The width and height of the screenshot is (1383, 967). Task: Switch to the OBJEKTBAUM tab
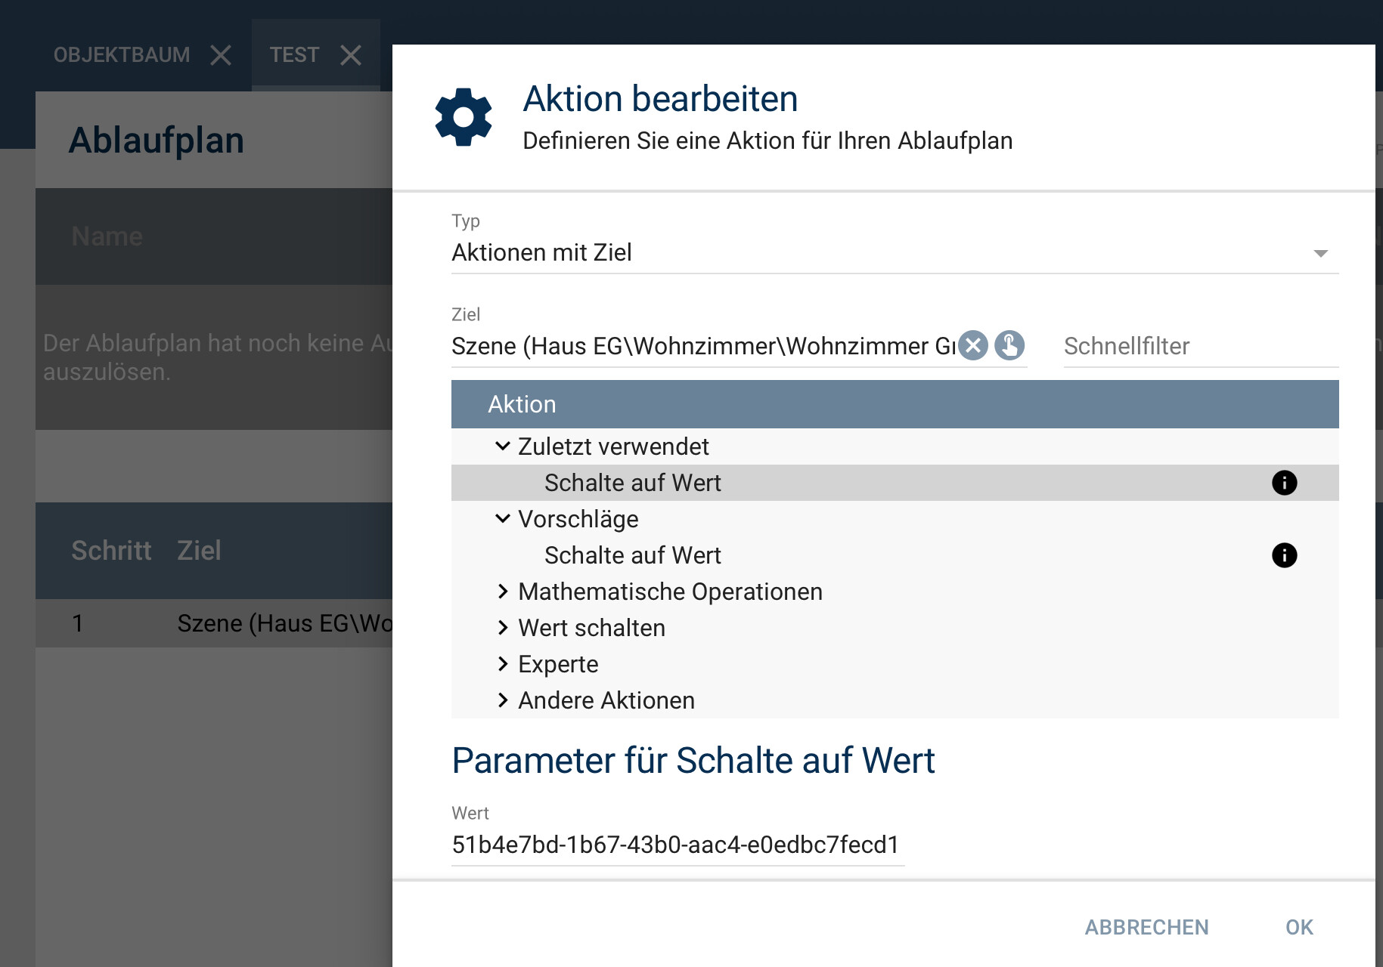[122, 55]
